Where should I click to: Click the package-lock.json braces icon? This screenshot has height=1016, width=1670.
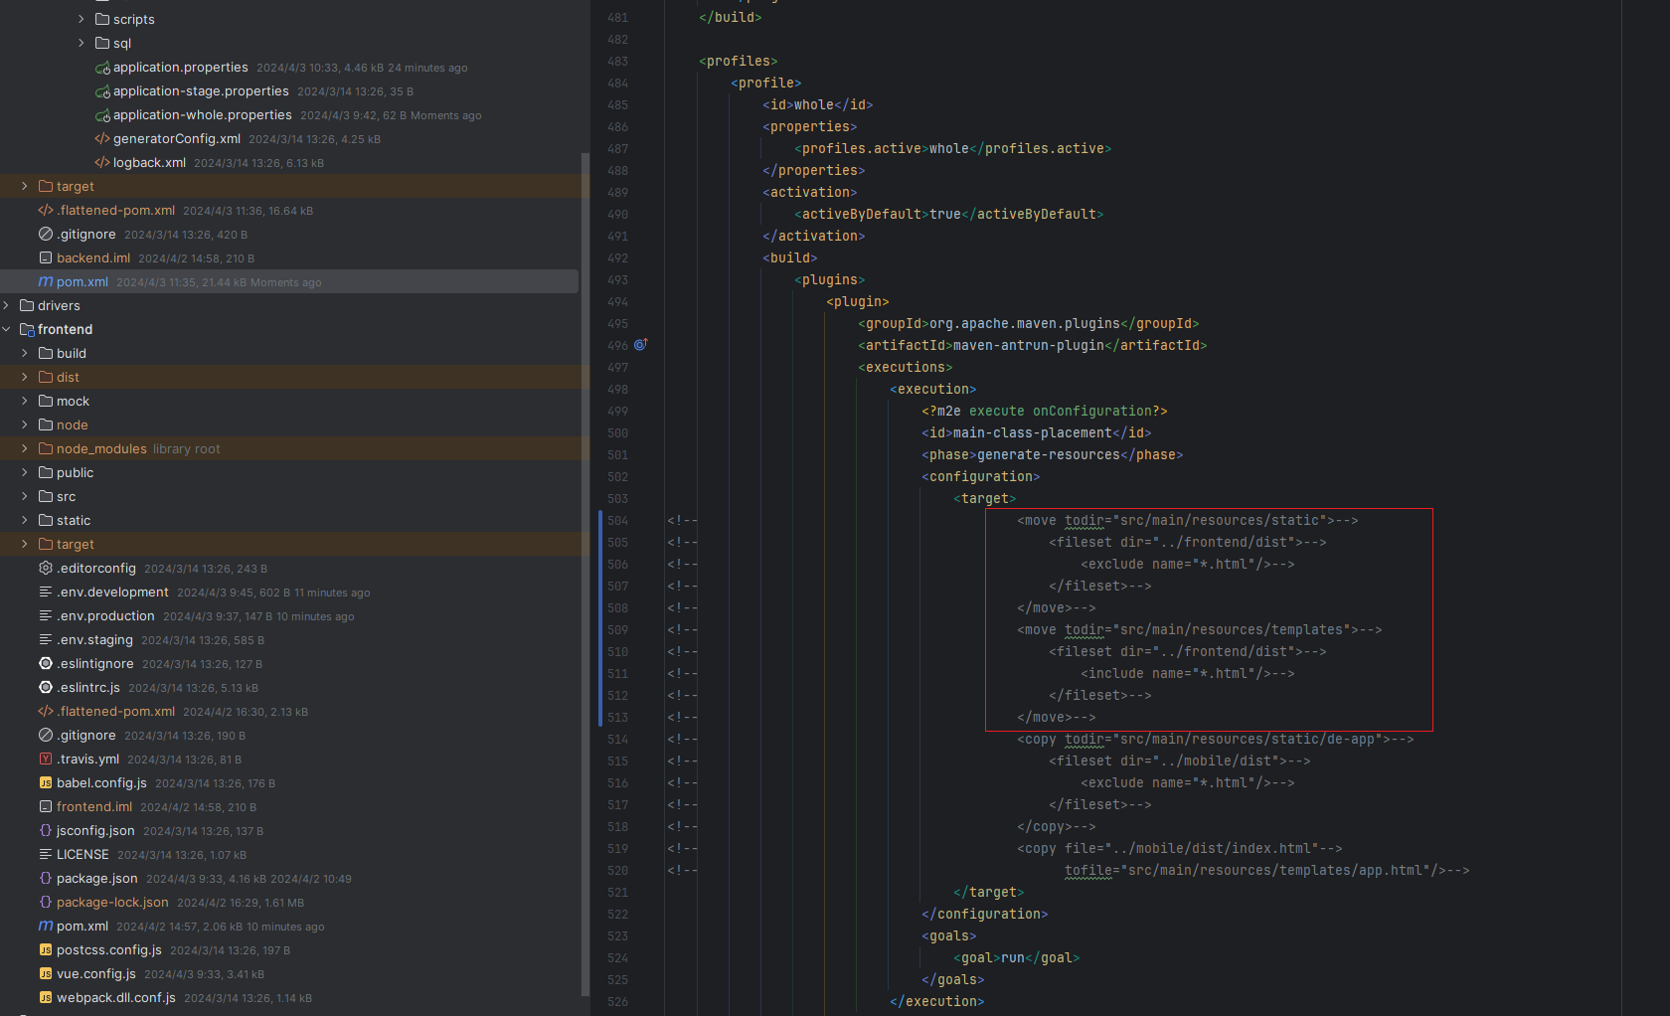(46, 902)
